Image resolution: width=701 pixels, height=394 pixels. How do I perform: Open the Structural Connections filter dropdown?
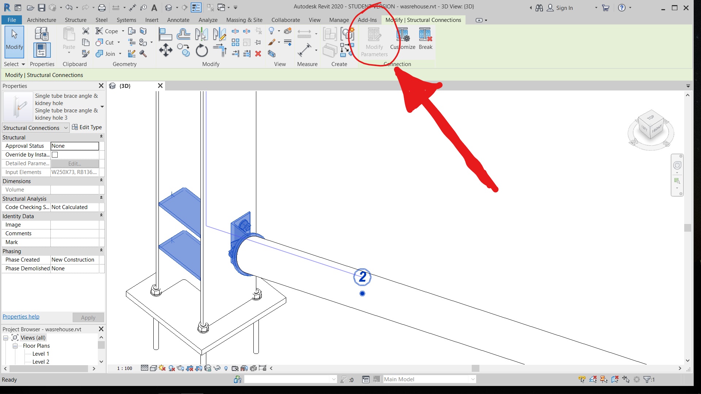pos(65,128)
